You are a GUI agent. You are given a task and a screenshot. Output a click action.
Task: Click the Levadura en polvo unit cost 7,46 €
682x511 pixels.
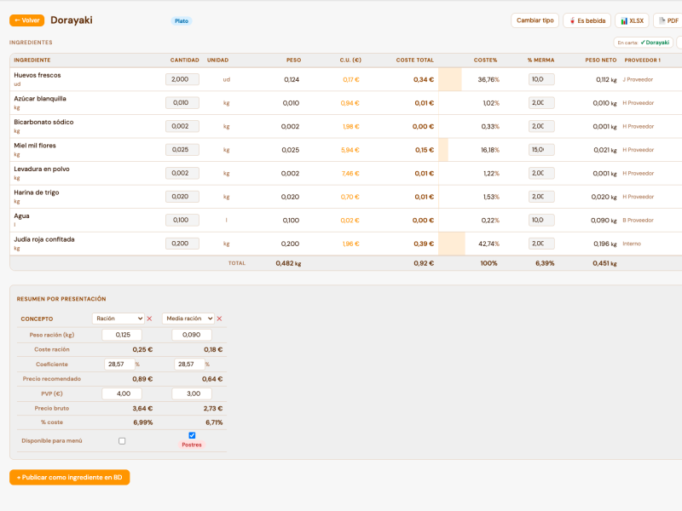coord(350,174)
